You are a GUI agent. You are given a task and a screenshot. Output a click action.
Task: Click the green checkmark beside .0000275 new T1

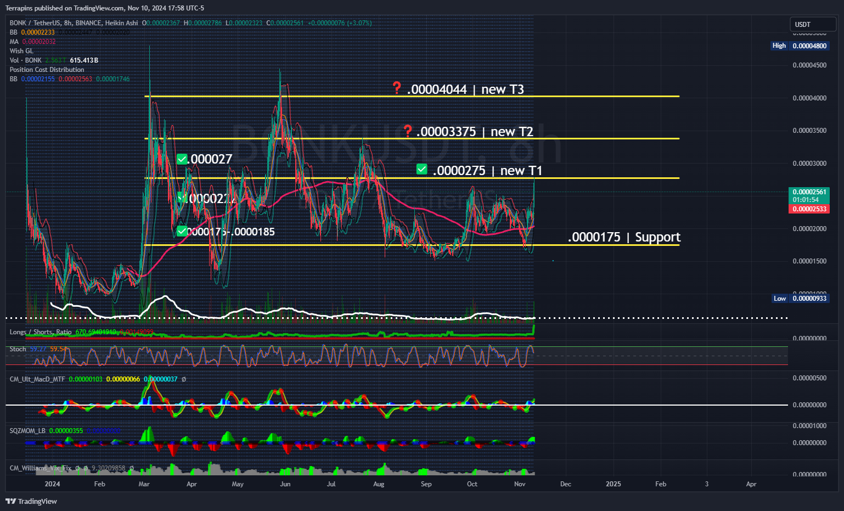421,169
